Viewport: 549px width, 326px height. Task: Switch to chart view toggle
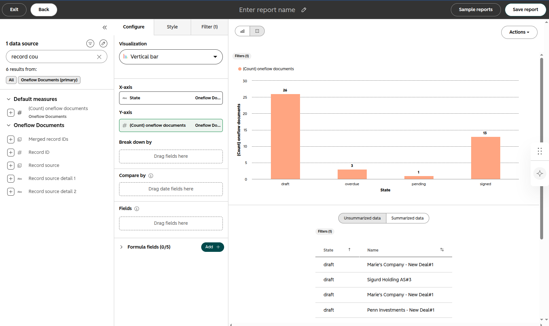coord(242,31)
